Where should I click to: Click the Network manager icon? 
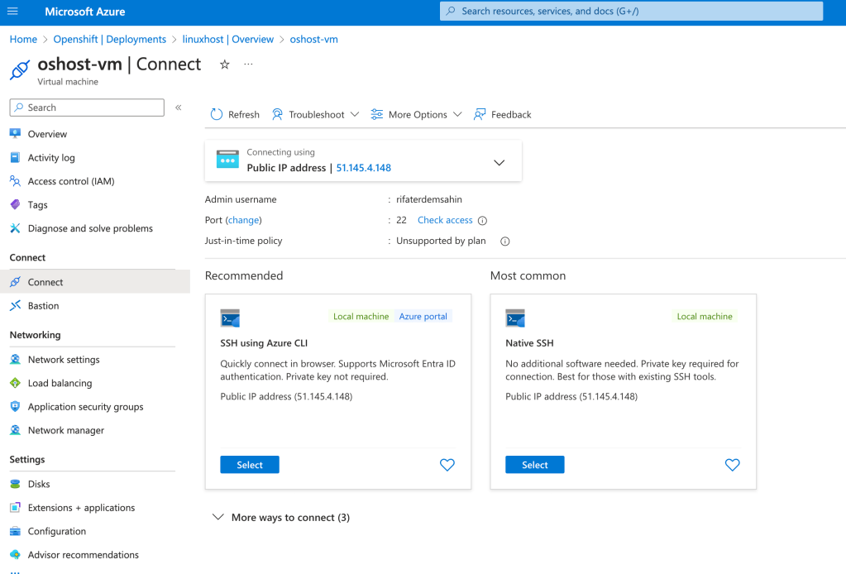[x=15, y=430]
